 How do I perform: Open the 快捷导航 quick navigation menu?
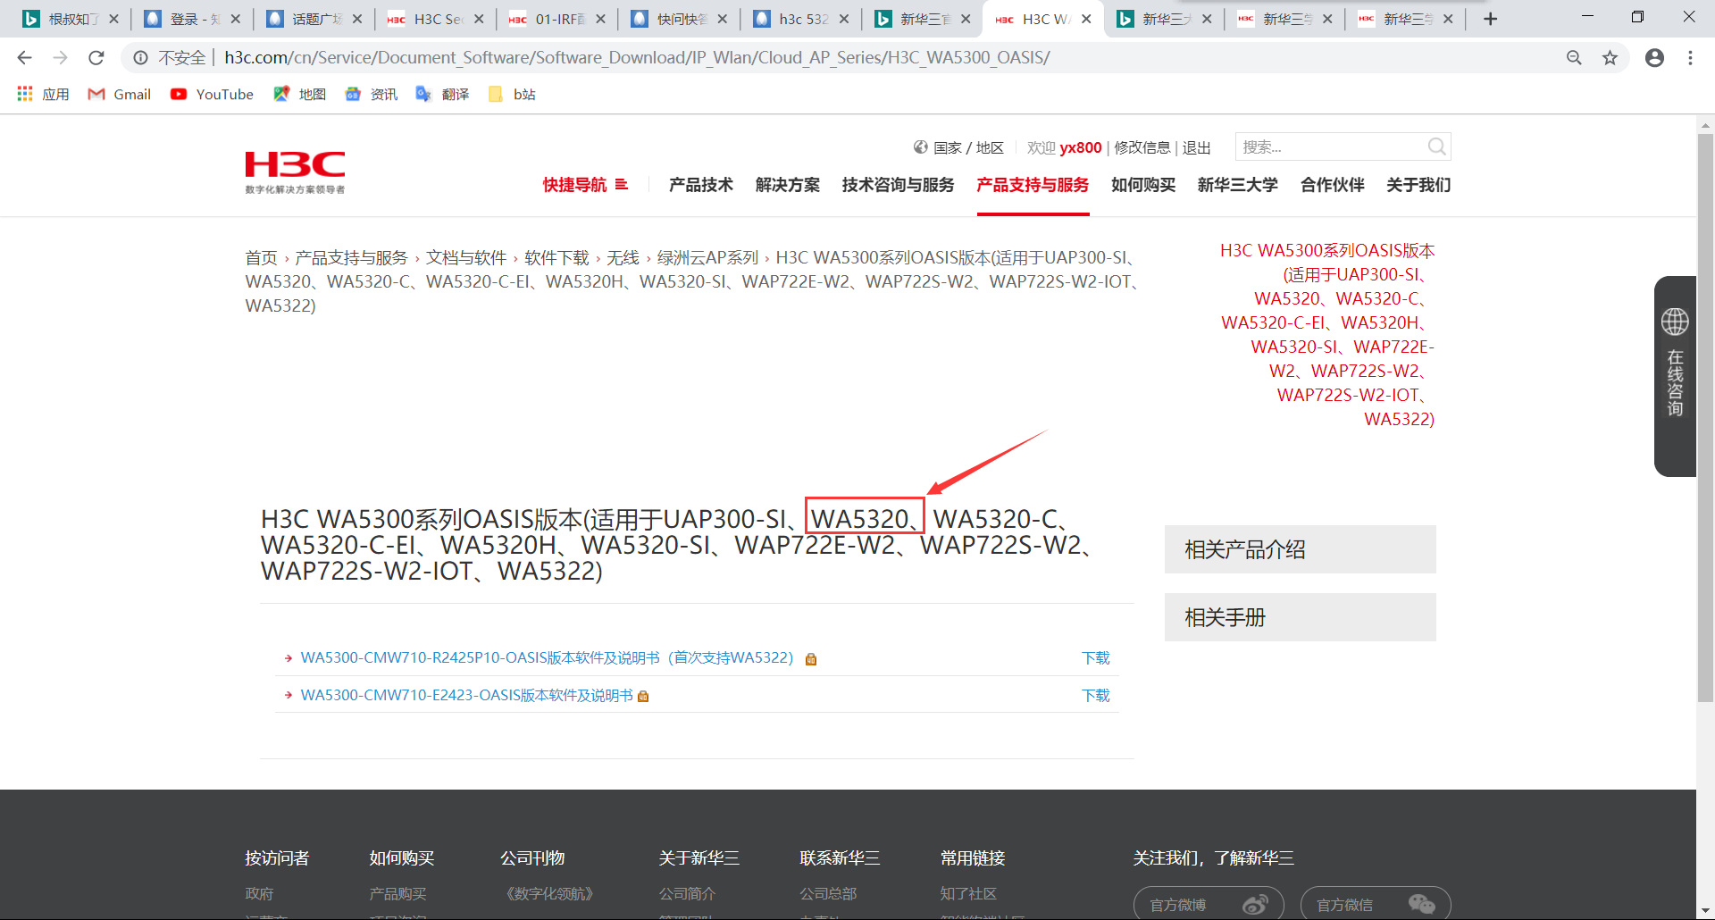click(x=585, y=185)
